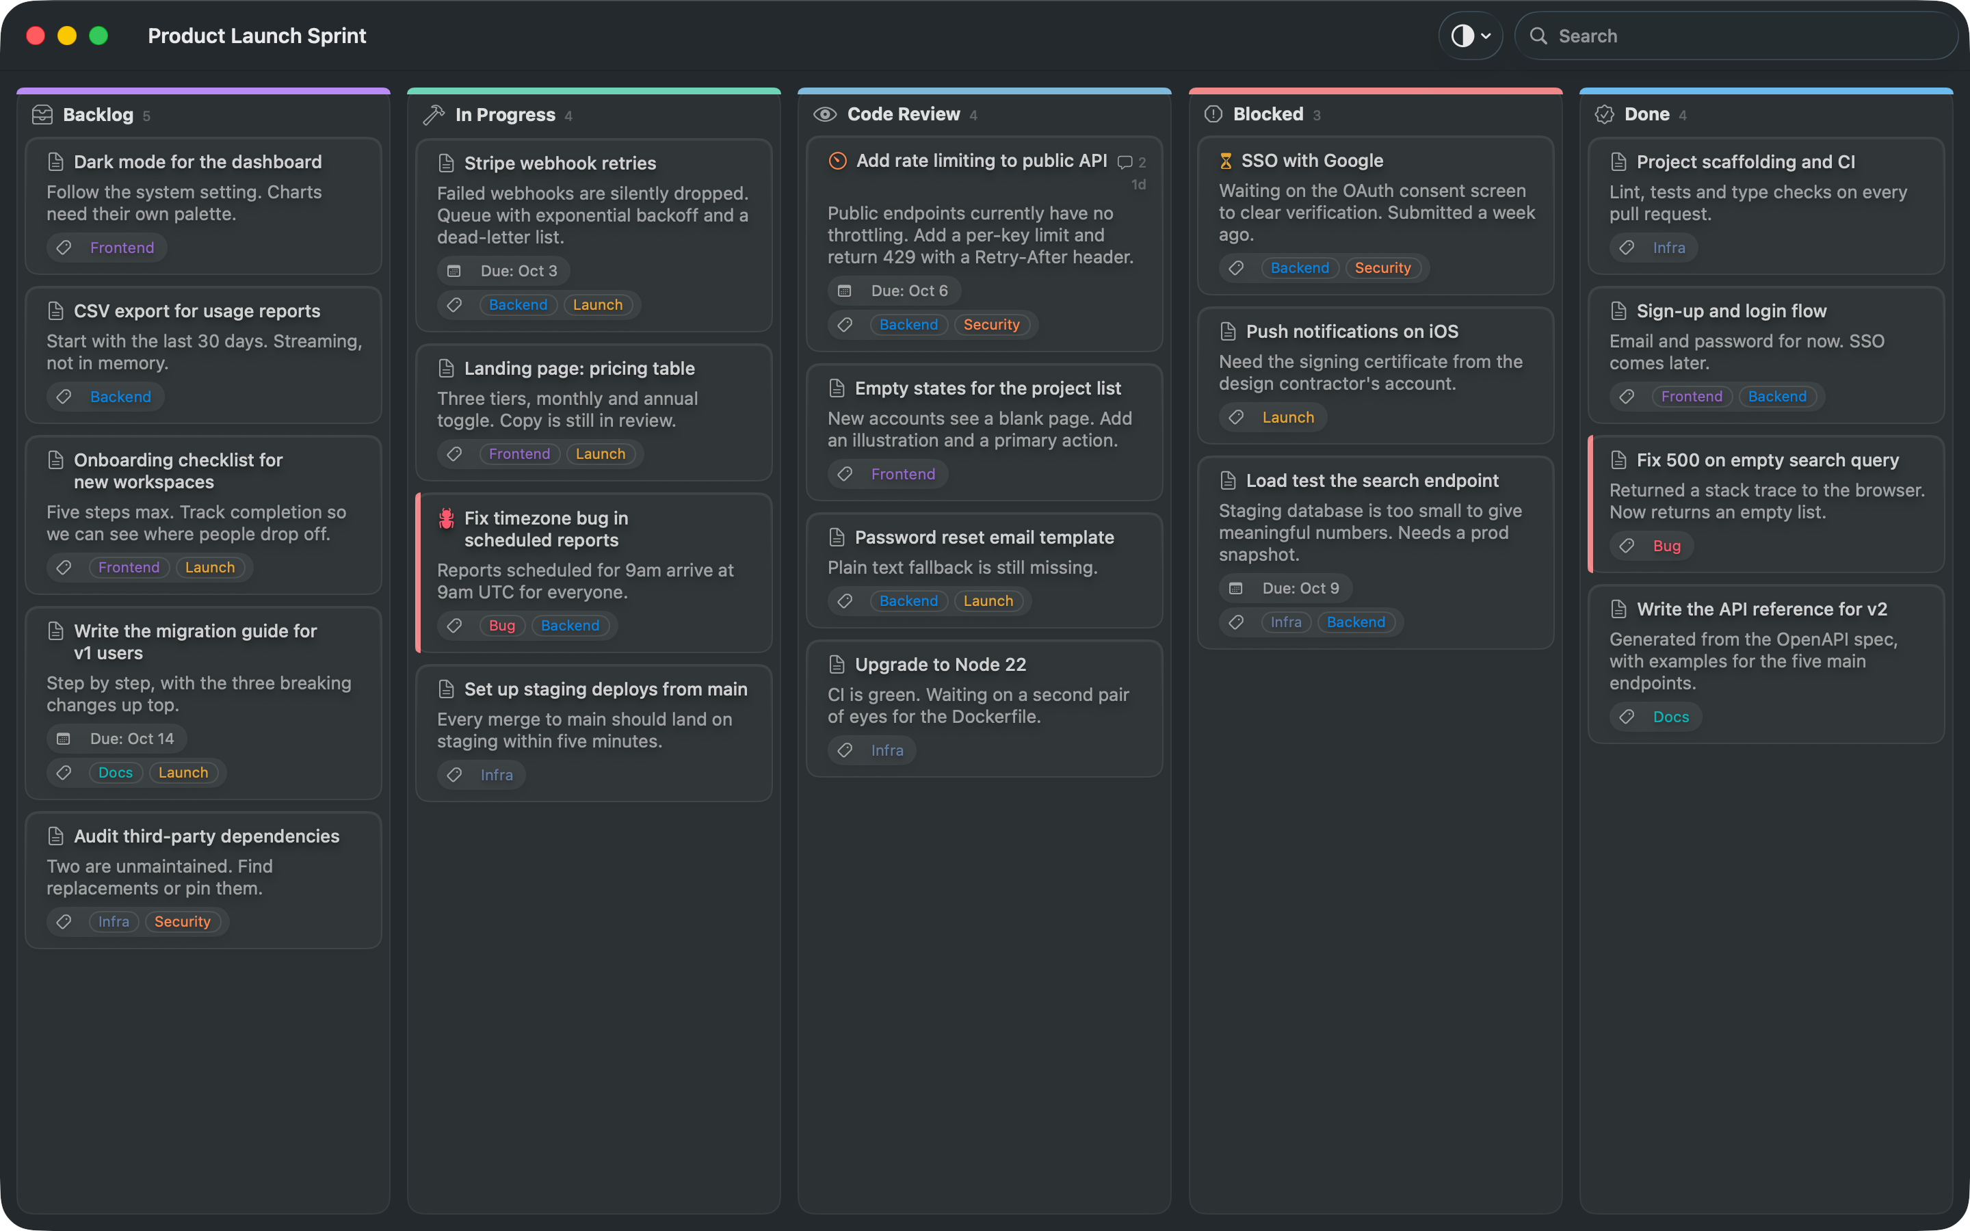Click the Product Launch Sprint title

257,36
